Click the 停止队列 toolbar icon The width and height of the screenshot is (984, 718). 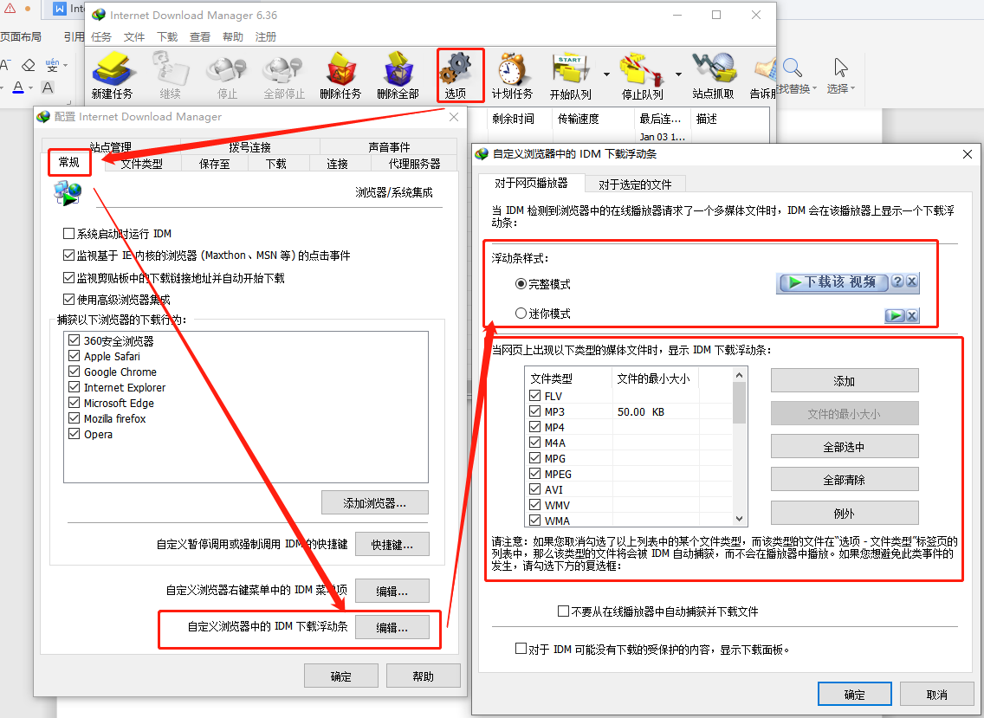point(641,69)
